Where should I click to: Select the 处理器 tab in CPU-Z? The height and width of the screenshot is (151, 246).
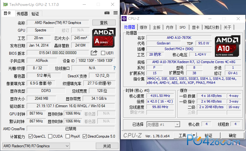click(x=129, y=27)
